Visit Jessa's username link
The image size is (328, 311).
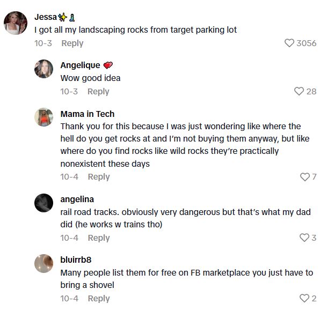[45, 16]
